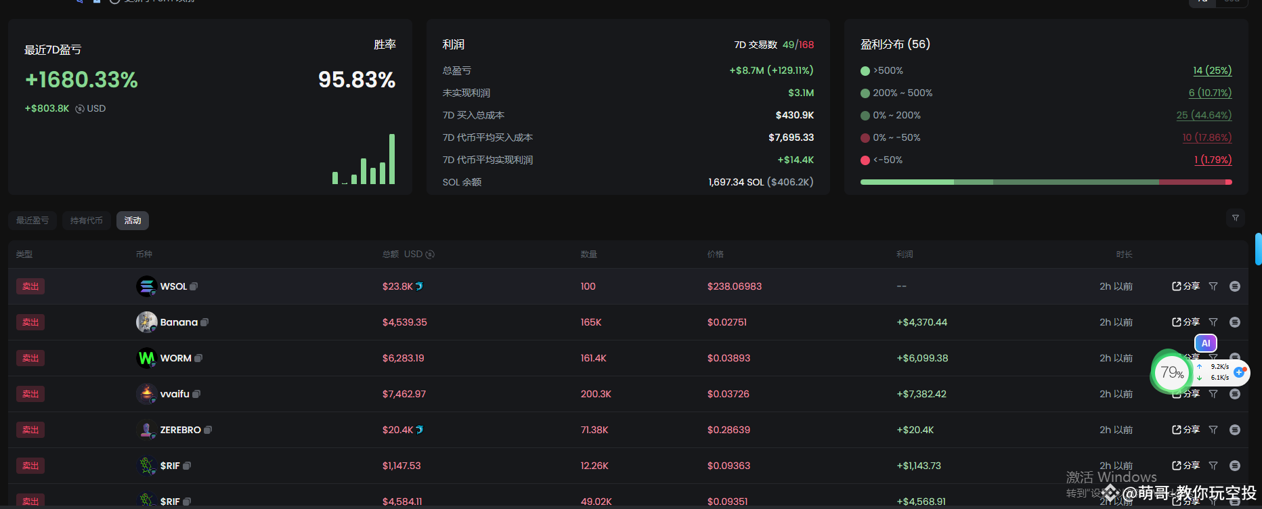Share the $RIF $1,147.53 transaction
Viewport: 1262px width, 509px height.
click(1185, 466)
